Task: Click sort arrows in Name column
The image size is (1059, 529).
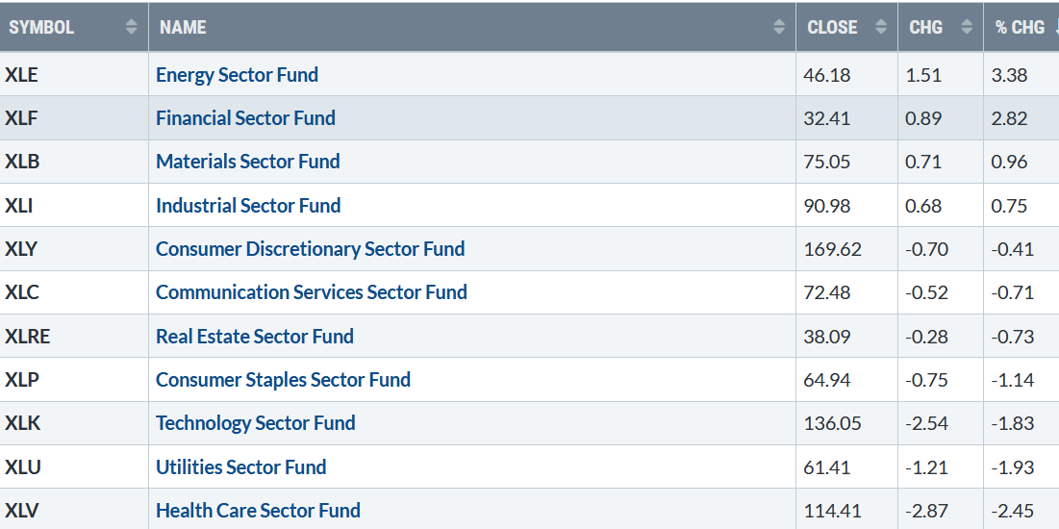Action: (779, 27)
